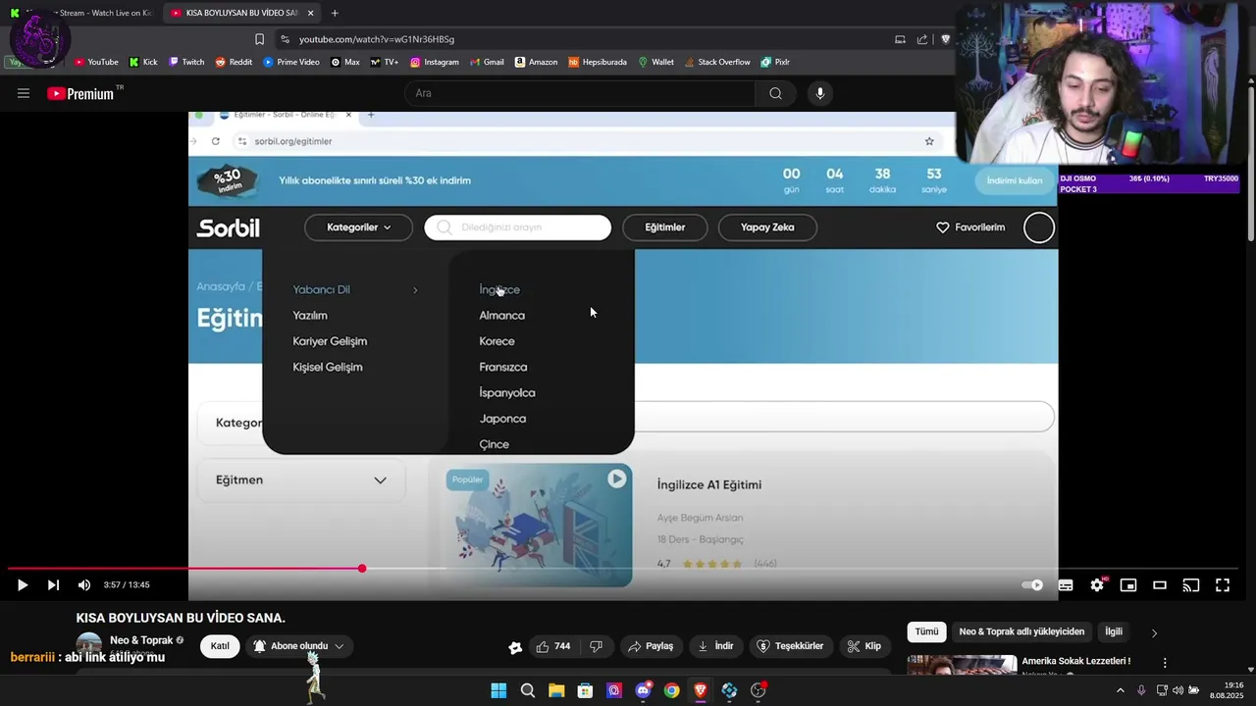Seek using the red progress bar handle
The height and width of the screenshot is (706, 1256).
(362, 569)
